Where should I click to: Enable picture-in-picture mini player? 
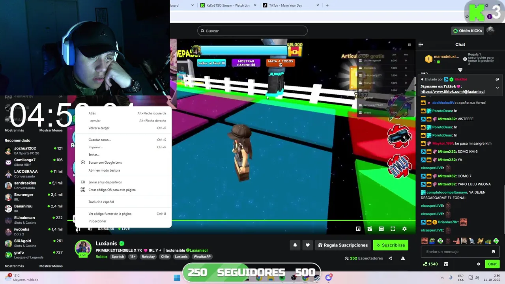358,229
